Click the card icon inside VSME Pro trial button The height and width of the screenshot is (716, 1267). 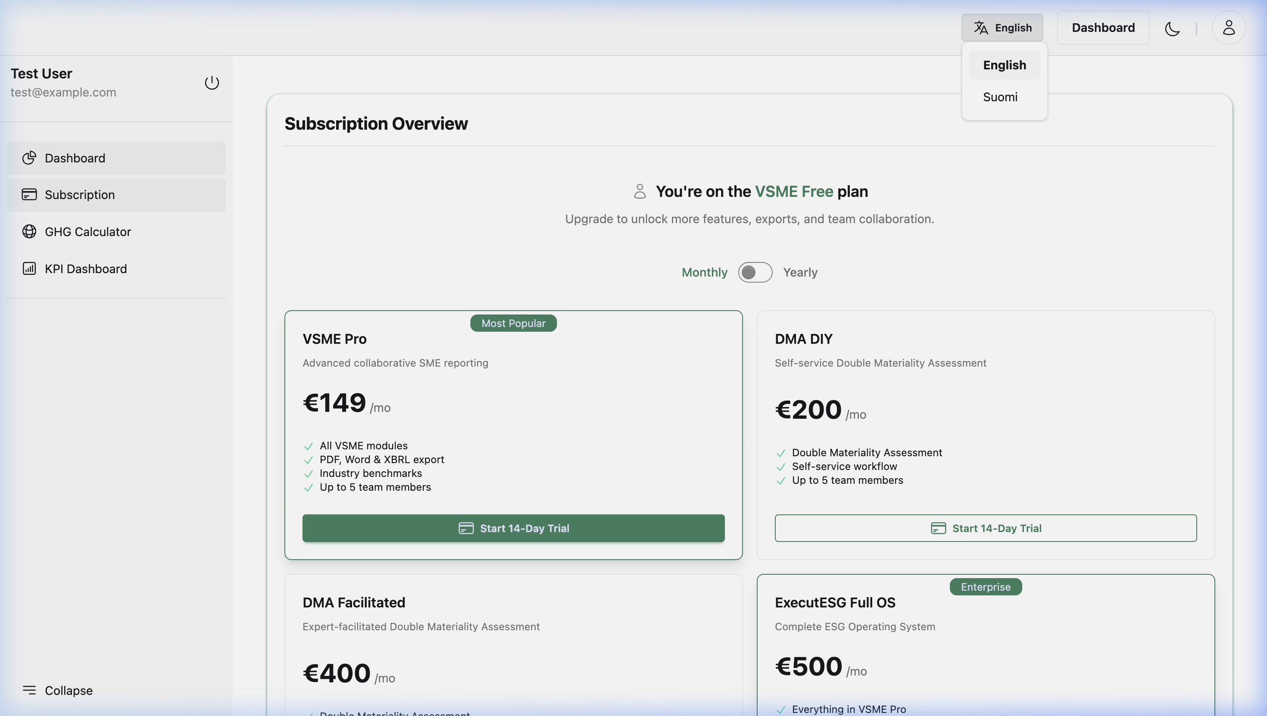tap(465, 528)
